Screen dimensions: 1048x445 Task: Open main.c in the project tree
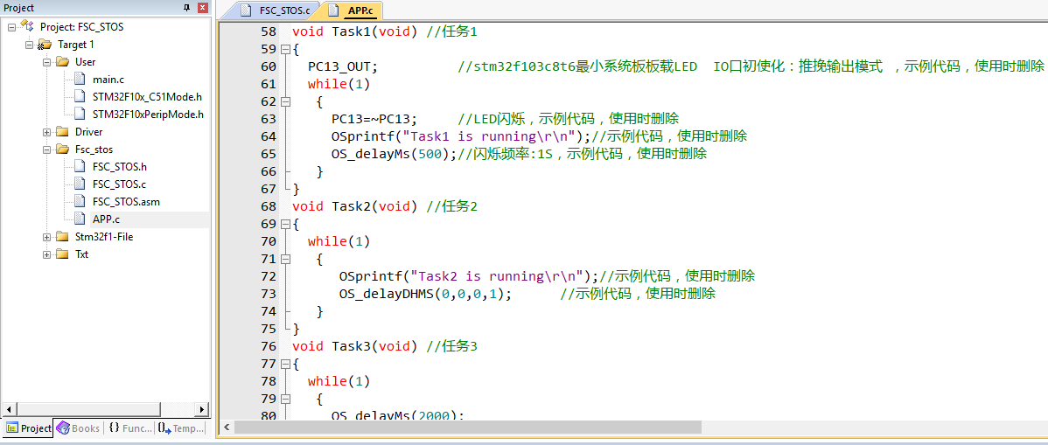click(108, 80)
